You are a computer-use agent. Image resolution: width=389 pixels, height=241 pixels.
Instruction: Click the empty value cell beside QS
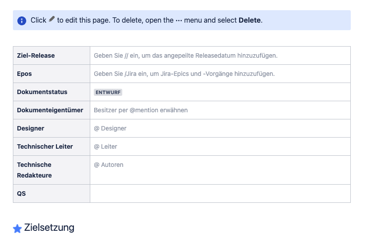pyautogui.click(x=221, y=194)
